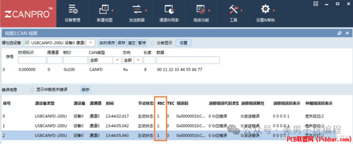The height and width of the screenshot is (144, 353).
Task: Click 保存 button in 错误信息 section
Action: (85, 90)
